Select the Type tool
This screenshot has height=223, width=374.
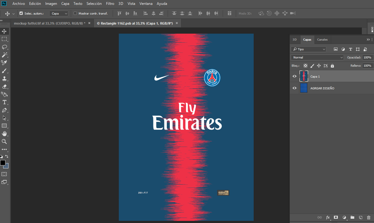(x=4, y=102)
